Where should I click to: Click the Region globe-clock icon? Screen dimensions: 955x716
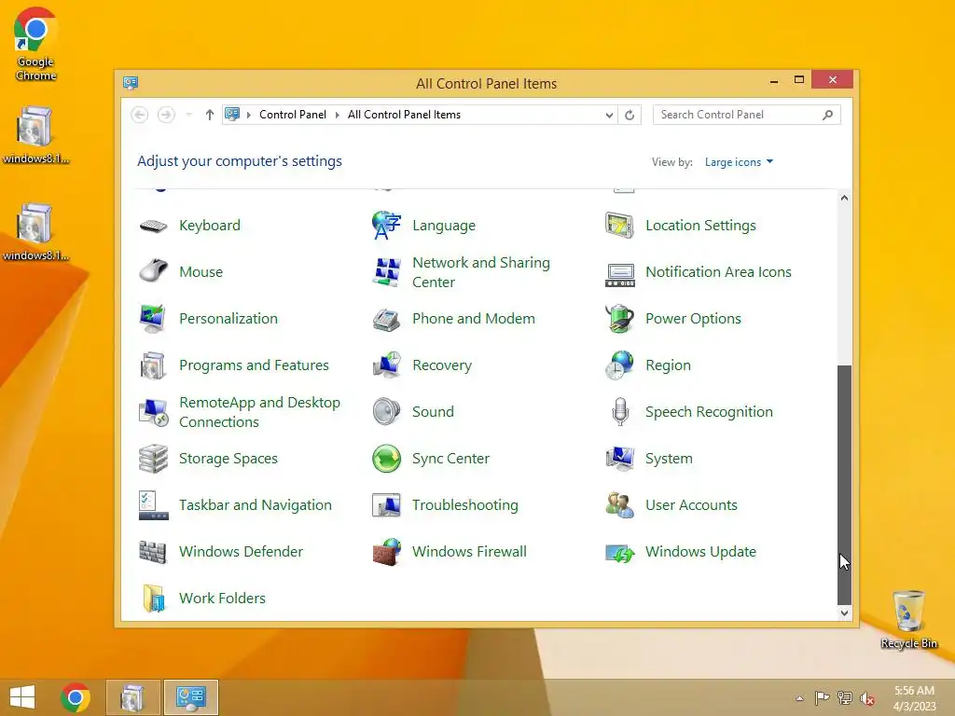coord(619,365)
